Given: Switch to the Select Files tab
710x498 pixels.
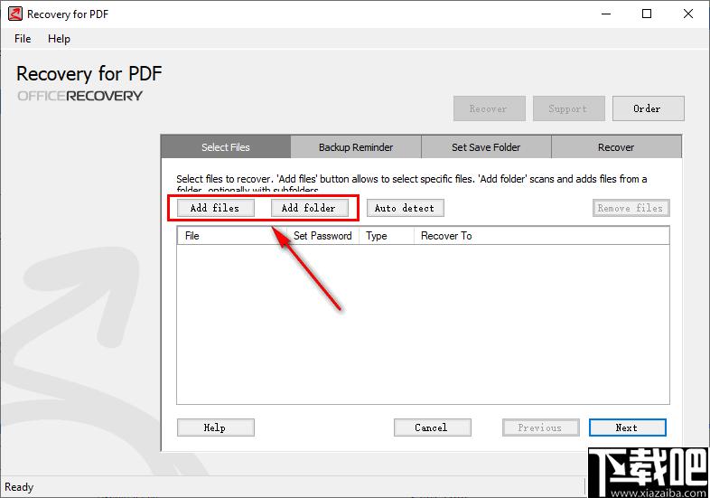Looking at the screenshot, I should (x=226, y=146).
